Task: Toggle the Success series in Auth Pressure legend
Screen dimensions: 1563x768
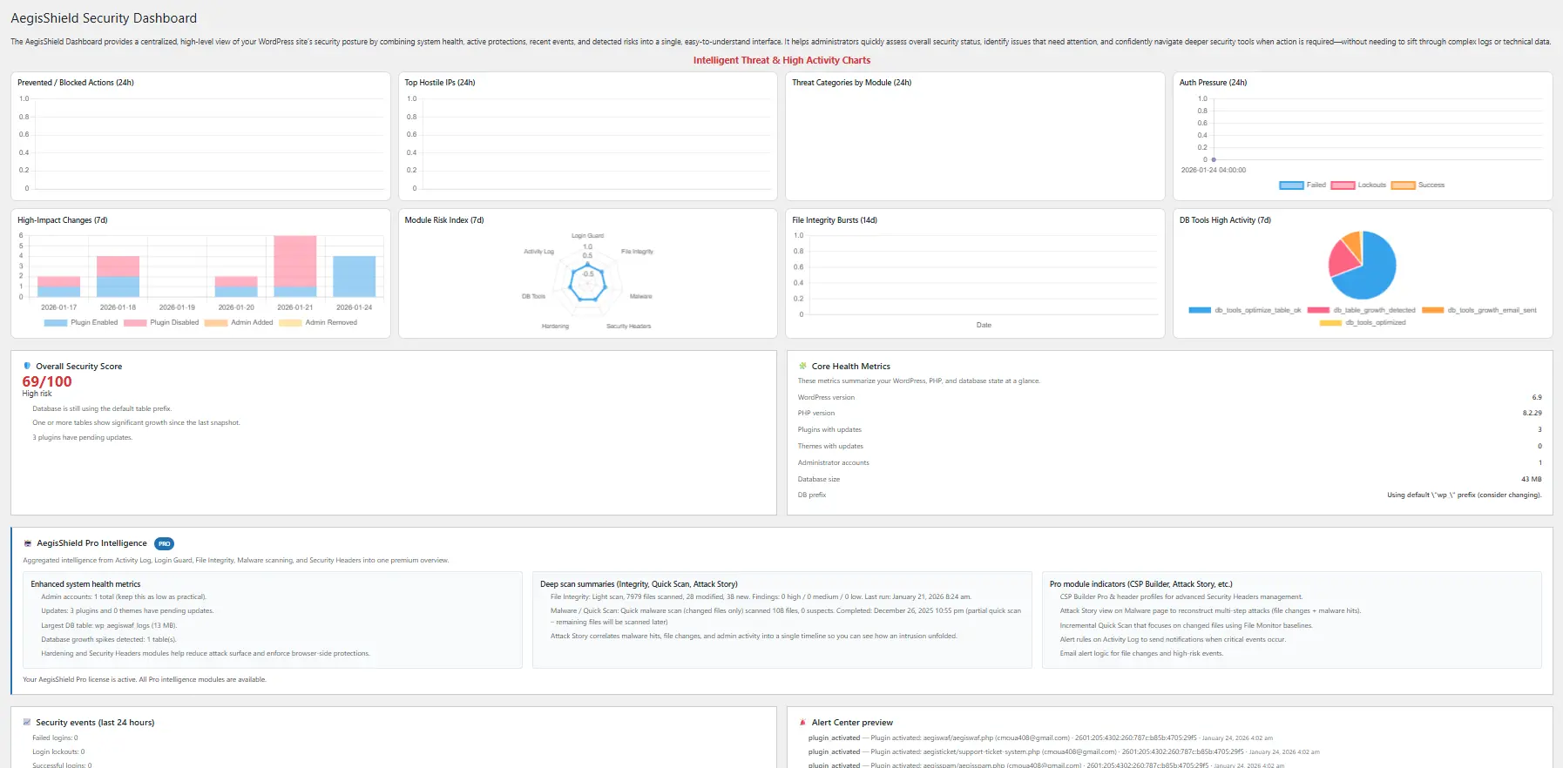Action: (1418, 185)
